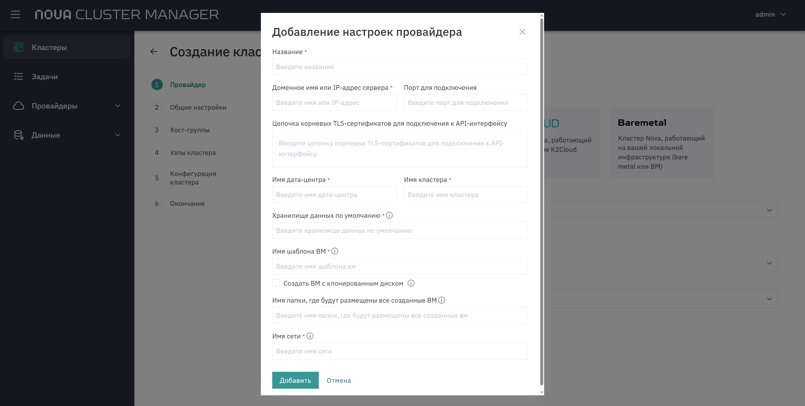Focus the Порт для подключения field

tap(466, 102)
